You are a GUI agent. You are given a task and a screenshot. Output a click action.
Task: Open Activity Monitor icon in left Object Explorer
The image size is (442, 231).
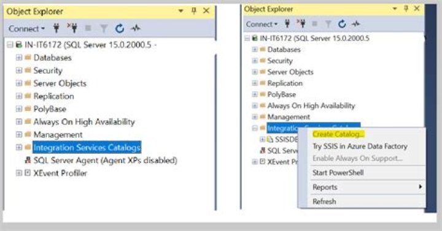(136, 28)
